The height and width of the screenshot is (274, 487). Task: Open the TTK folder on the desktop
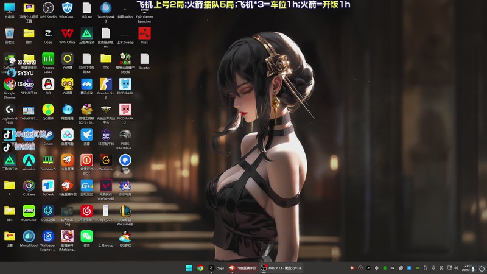click(x=105, y=61)
